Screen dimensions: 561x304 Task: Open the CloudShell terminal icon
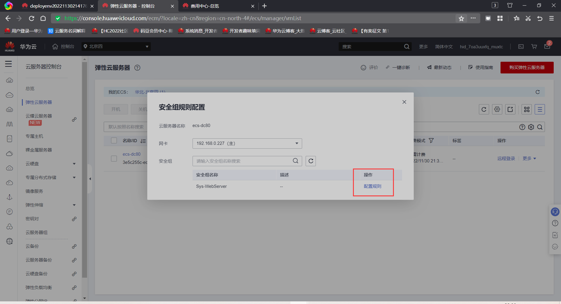521,47
